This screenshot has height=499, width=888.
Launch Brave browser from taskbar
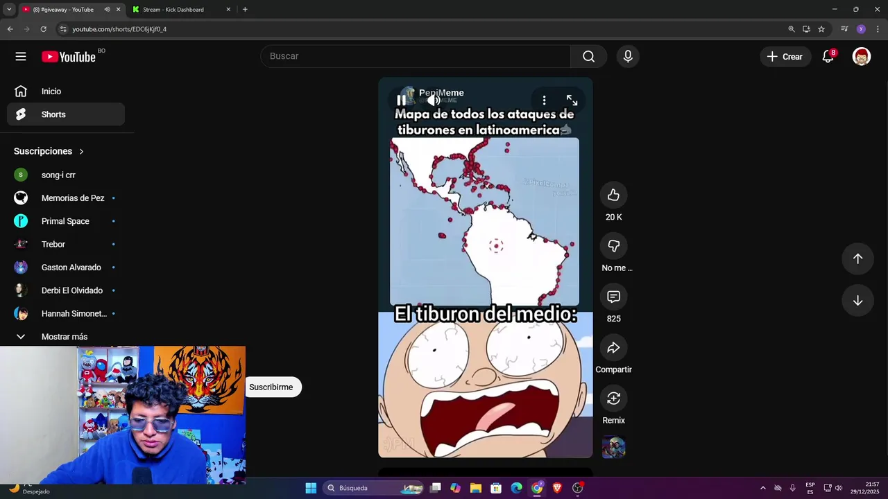coord(557,488)
